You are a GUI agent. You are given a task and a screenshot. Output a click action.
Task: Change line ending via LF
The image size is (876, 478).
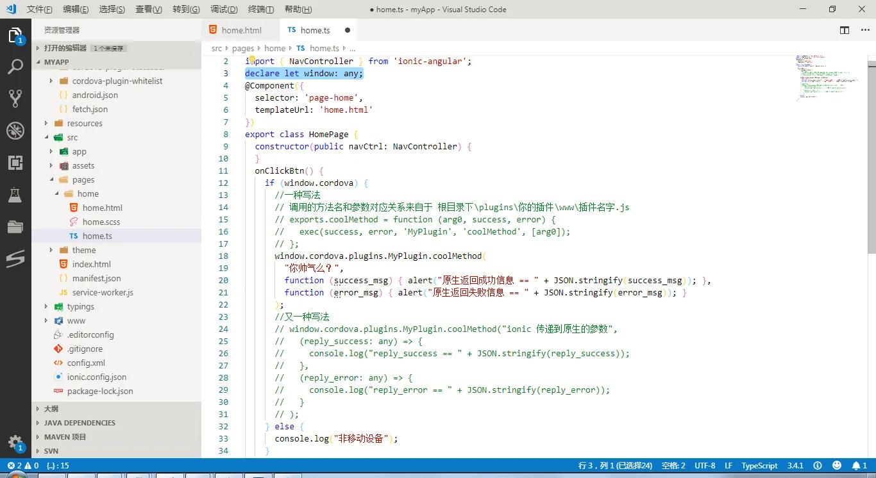pyautogui.click(x=729, y=466)
